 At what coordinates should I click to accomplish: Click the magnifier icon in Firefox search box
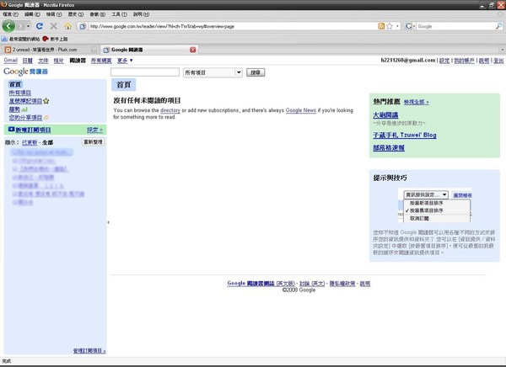pos(498,26)
